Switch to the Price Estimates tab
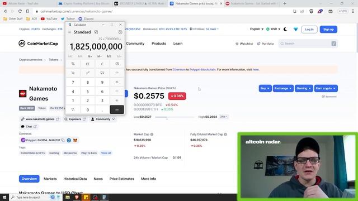358x201 pixels. click(122, 179)
